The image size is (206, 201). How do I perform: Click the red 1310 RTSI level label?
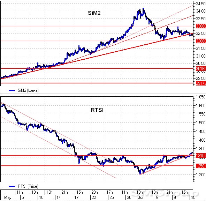[x=201, y=156]
